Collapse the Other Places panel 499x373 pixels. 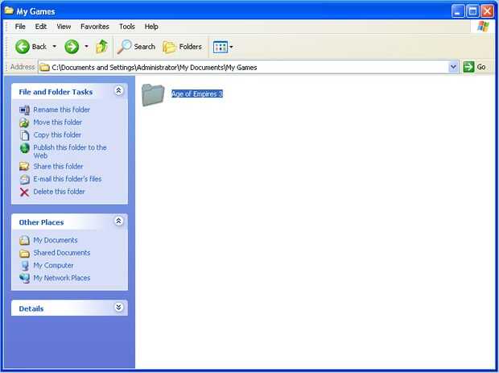[x=118, y=221]
